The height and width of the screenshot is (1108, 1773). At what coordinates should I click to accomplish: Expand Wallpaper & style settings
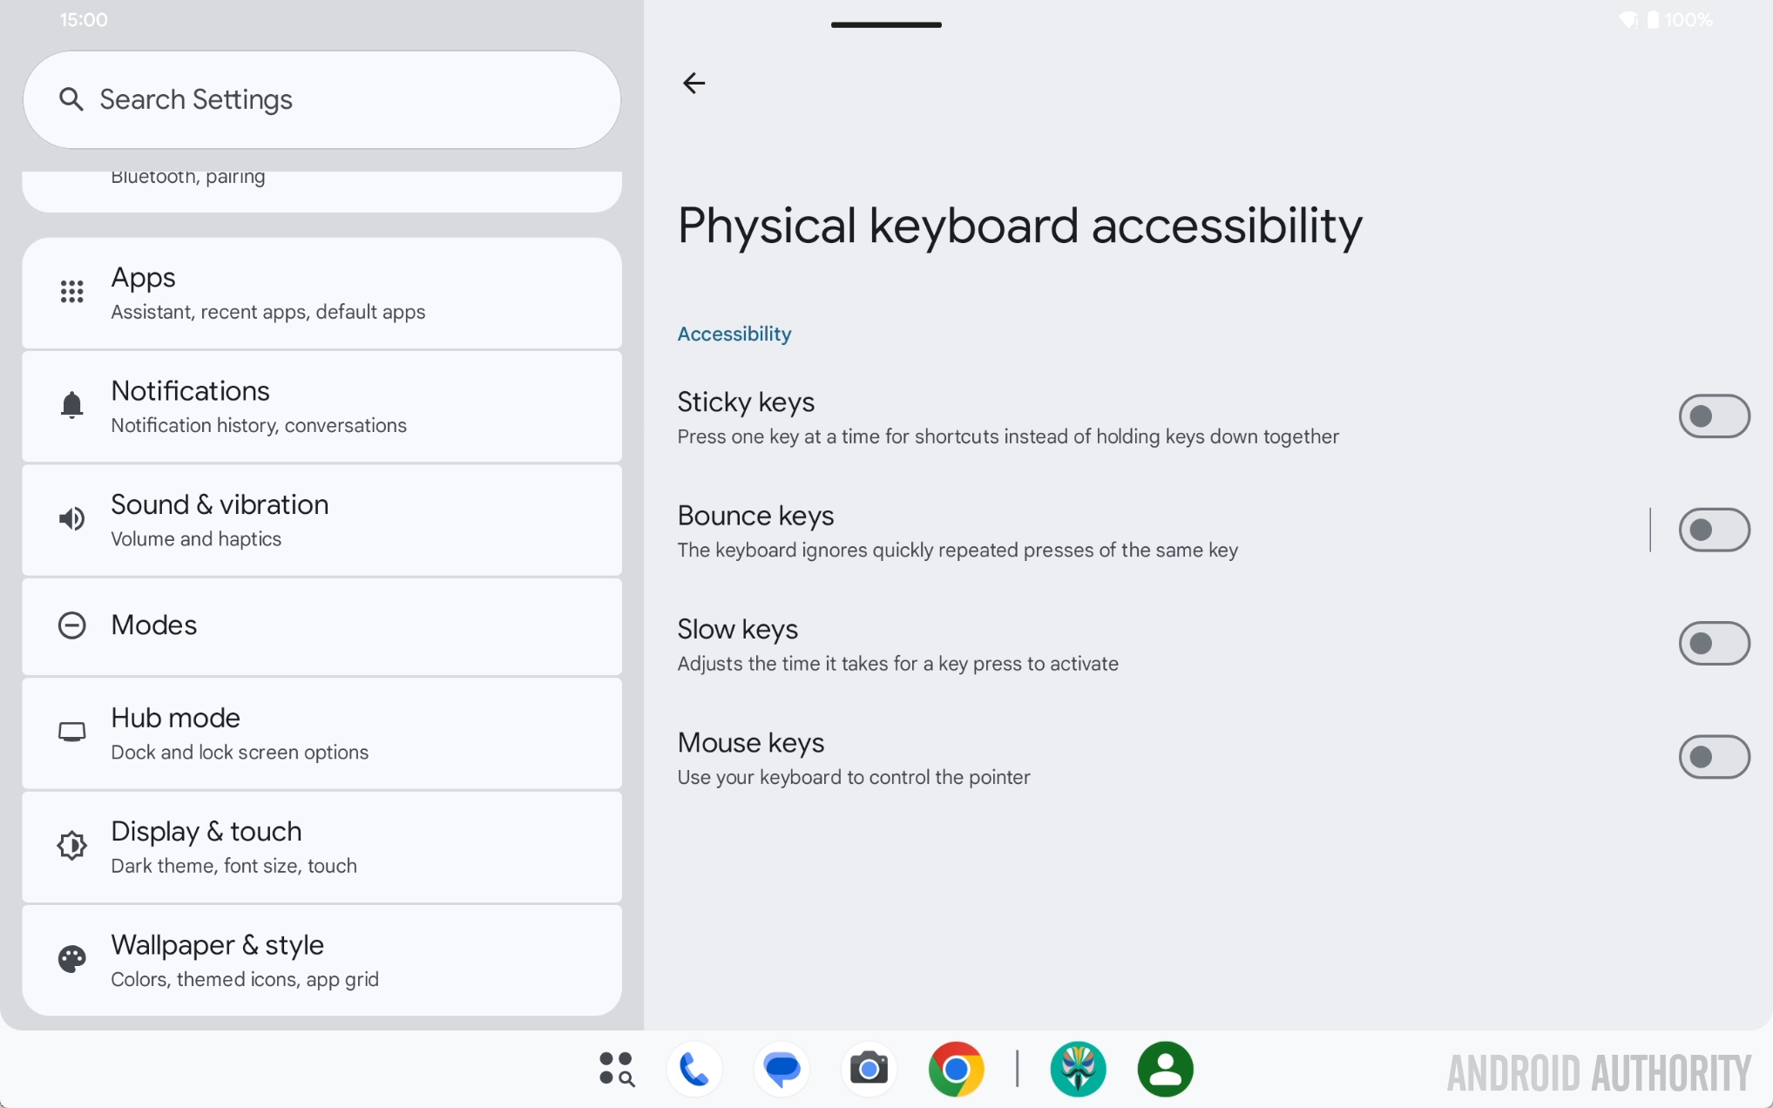(x=323, y=959)
